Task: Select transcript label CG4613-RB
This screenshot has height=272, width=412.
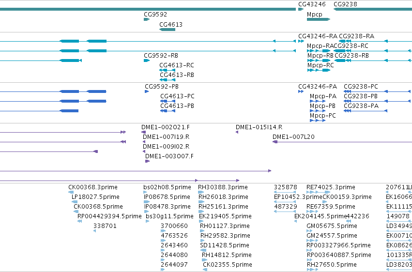Action: (177, 75)
